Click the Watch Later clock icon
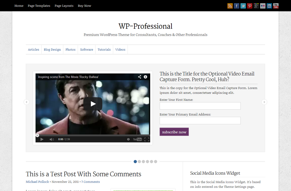The image size is (291, 191). [x=128, y=139]
